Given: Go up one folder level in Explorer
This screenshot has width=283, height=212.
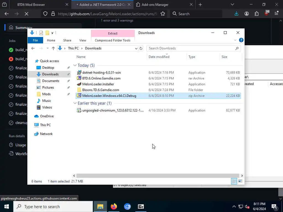Looking at the screenshot, I should click(x=53, y=48).
